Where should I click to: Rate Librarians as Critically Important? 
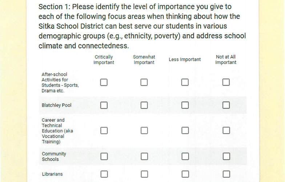pyautogui.click(x=104, y=174)
